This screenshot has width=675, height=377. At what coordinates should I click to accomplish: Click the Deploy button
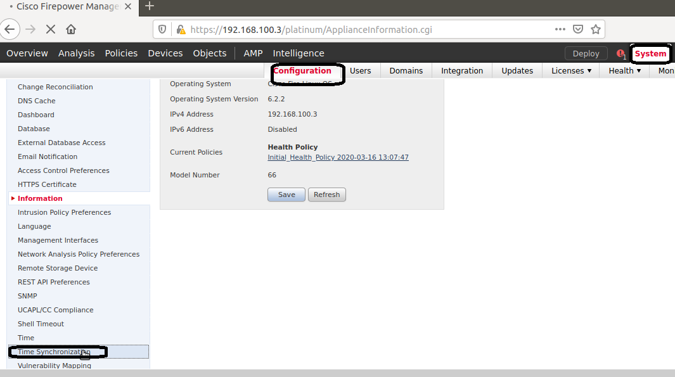point(586,54)
